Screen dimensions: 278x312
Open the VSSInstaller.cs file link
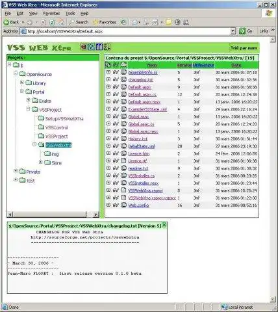pos(142,175)
